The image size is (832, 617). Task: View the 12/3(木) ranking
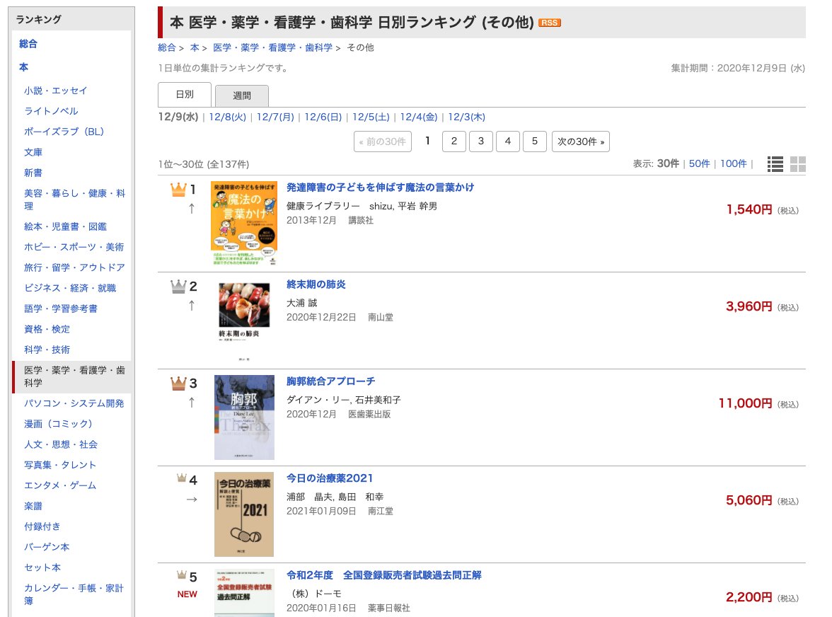pyautogui.click(x=466, y=117)
